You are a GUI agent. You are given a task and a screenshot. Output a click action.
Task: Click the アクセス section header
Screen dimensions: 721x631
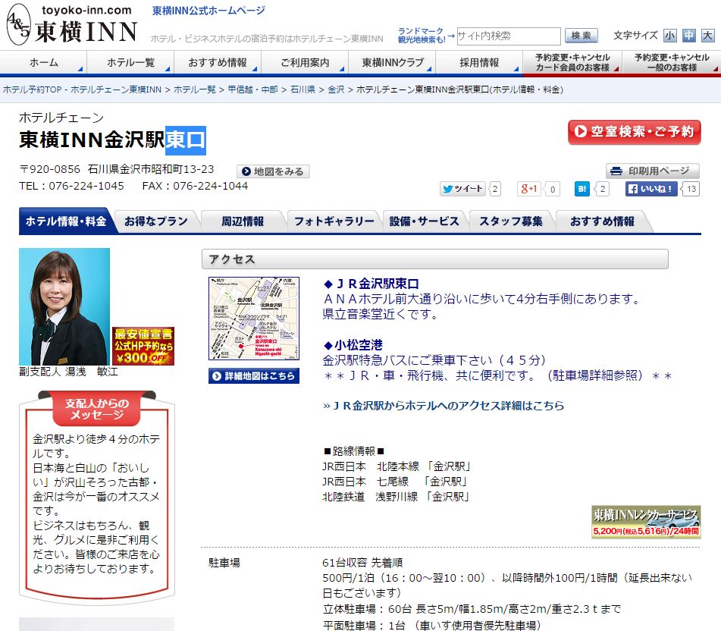click(x=435, y=259)
